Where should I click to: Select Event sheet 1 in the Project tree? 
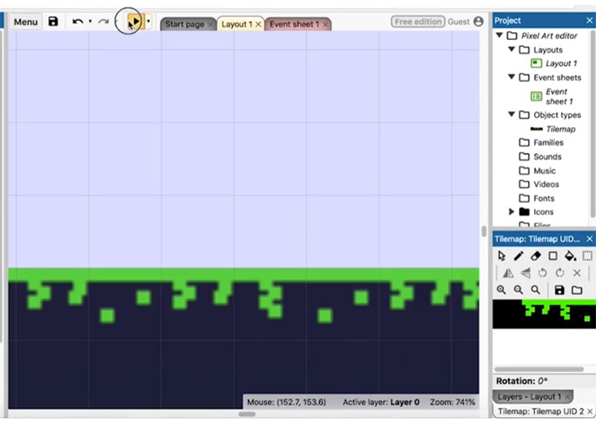point(559,97)
